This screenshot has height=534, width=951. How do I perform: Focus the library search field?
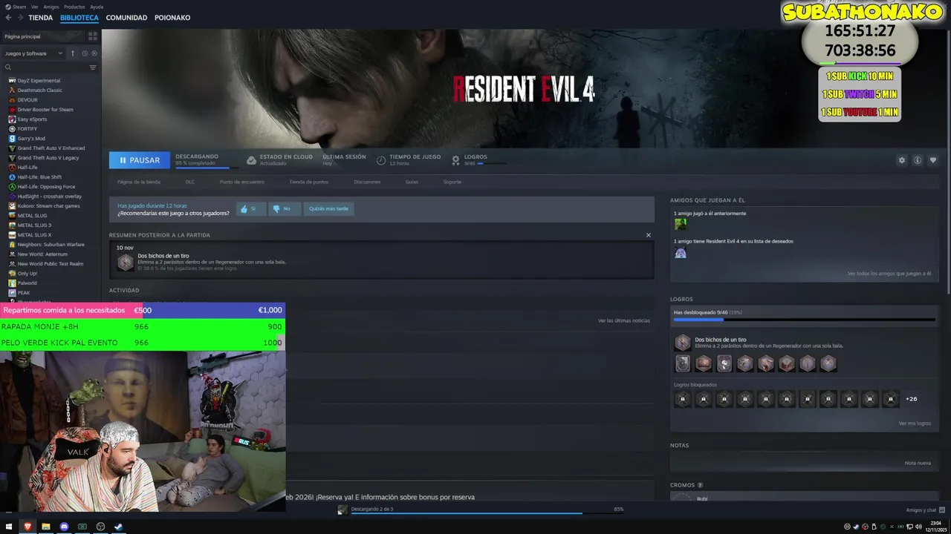coord(45,67)
